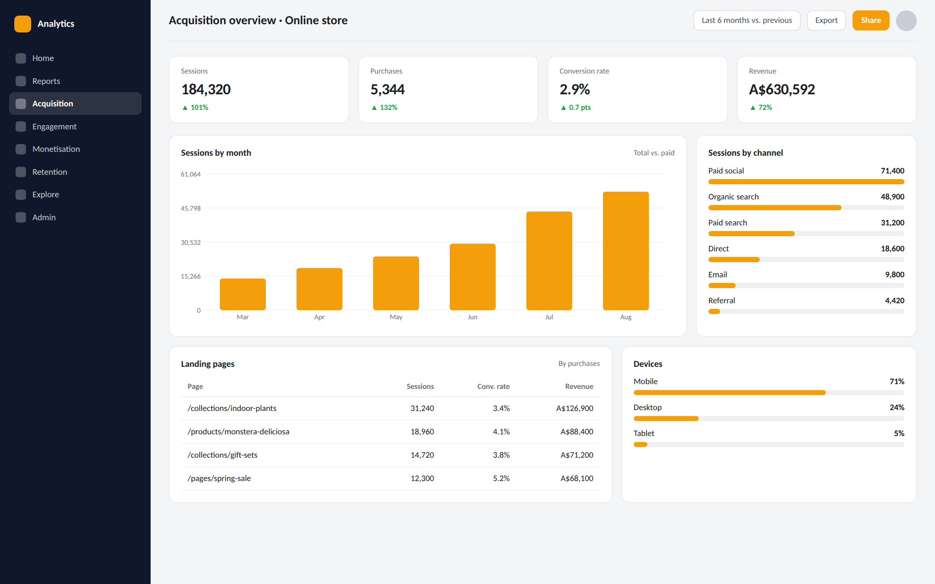This screenshot has height=584, width=935.
Task: Click the Direct channel progress bar
Action: tap(806, 260)
